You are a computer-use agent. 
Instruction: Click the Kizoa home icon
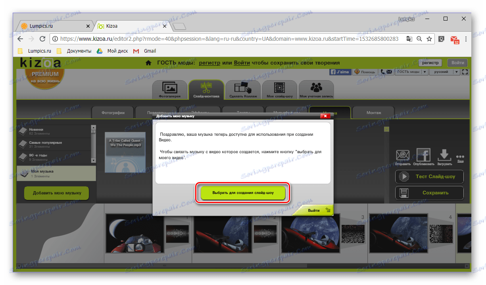click(148, 63)
